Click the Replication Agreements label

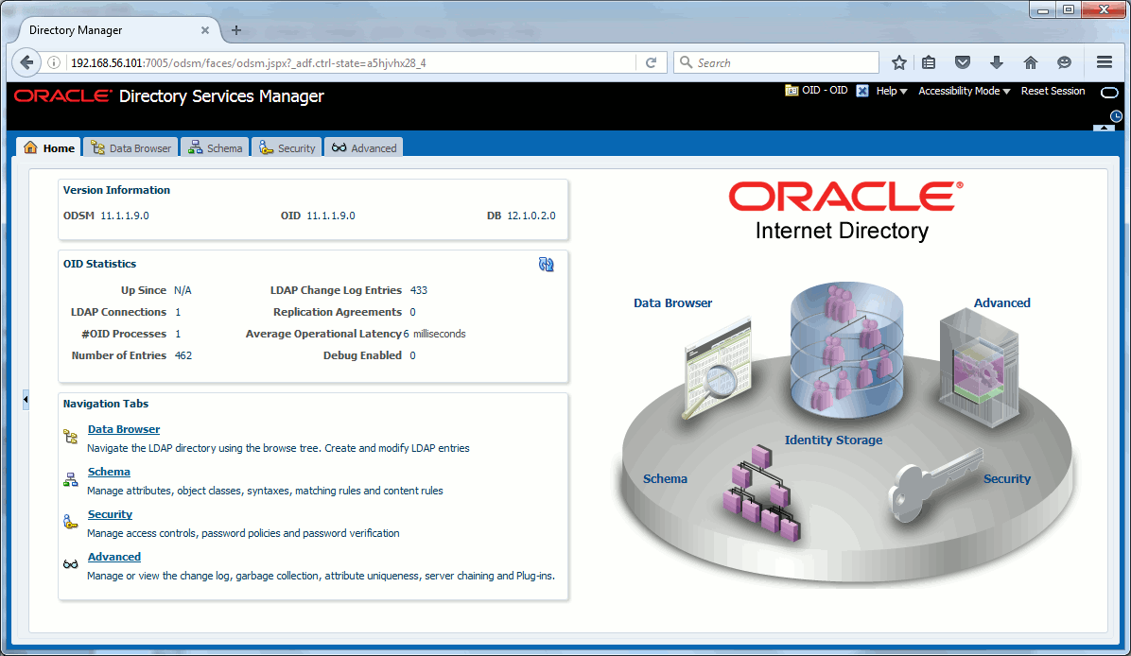pos(338,312)
